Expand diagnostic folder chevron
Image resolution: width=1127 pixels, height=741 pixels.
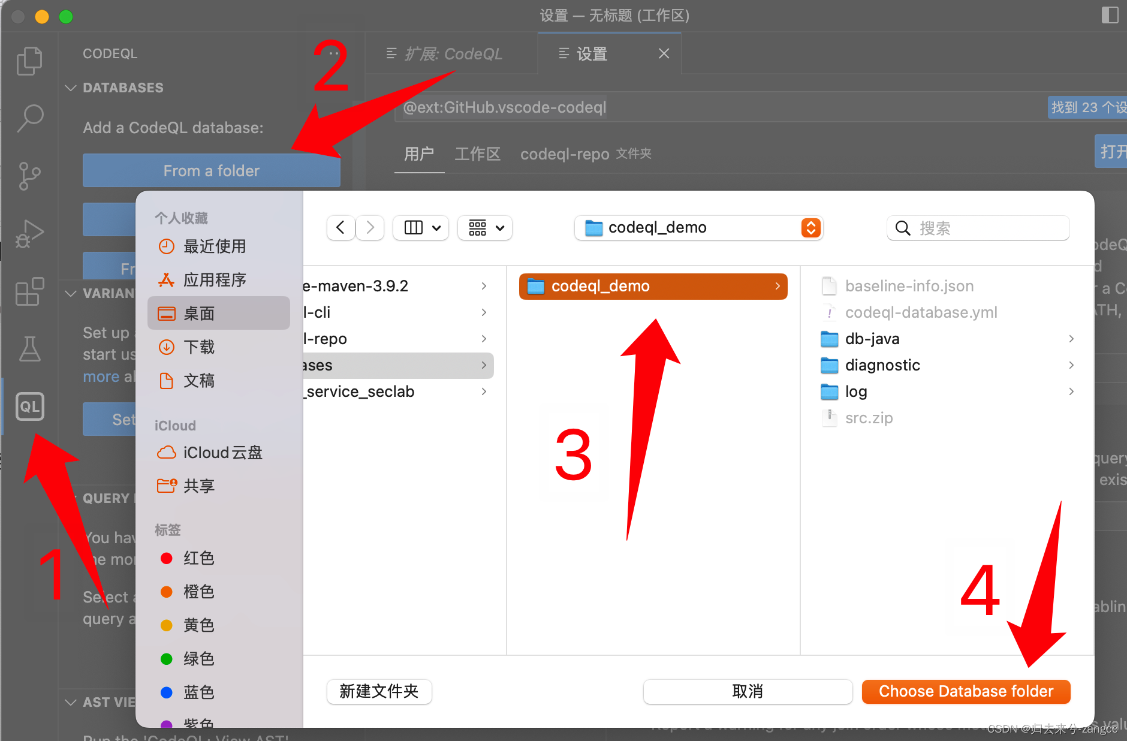click(x=1071, y=365)
